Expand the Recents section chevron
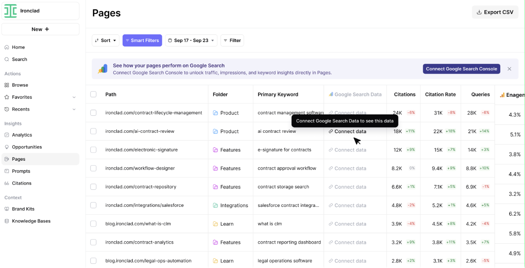Image resolution: width=525 pixels, height=268 pixels. (x=74, y=110)
